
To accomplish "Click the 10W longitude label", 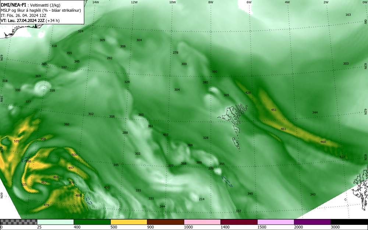I will pyautogui.click(x=173, y=2).
